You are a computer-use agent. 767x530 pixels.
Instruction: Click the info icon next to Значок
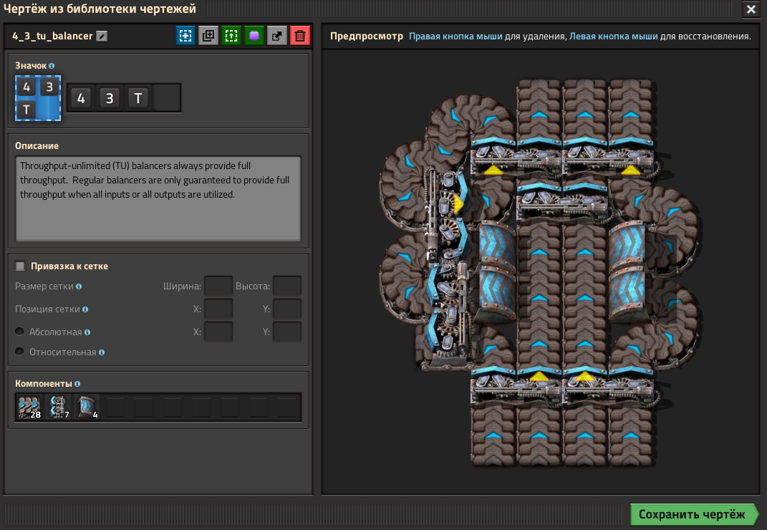click(52, 66)
